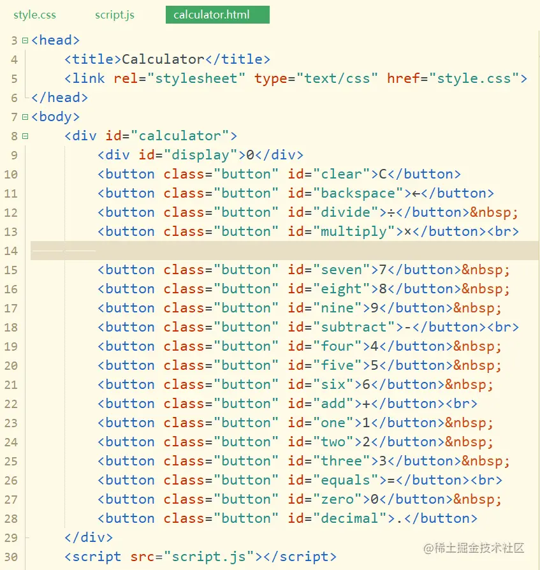Click the opening head tag
The width and height of the screenshot is (540, 570).
click(x=55, y=40)
